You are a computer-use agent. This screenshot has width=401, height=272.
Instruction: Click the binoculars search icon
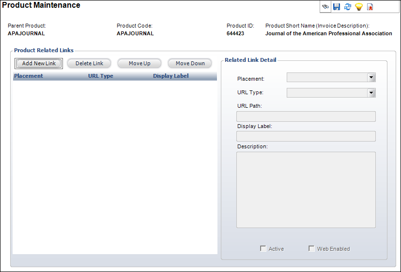pyautogui.click(x=325, y=7)
